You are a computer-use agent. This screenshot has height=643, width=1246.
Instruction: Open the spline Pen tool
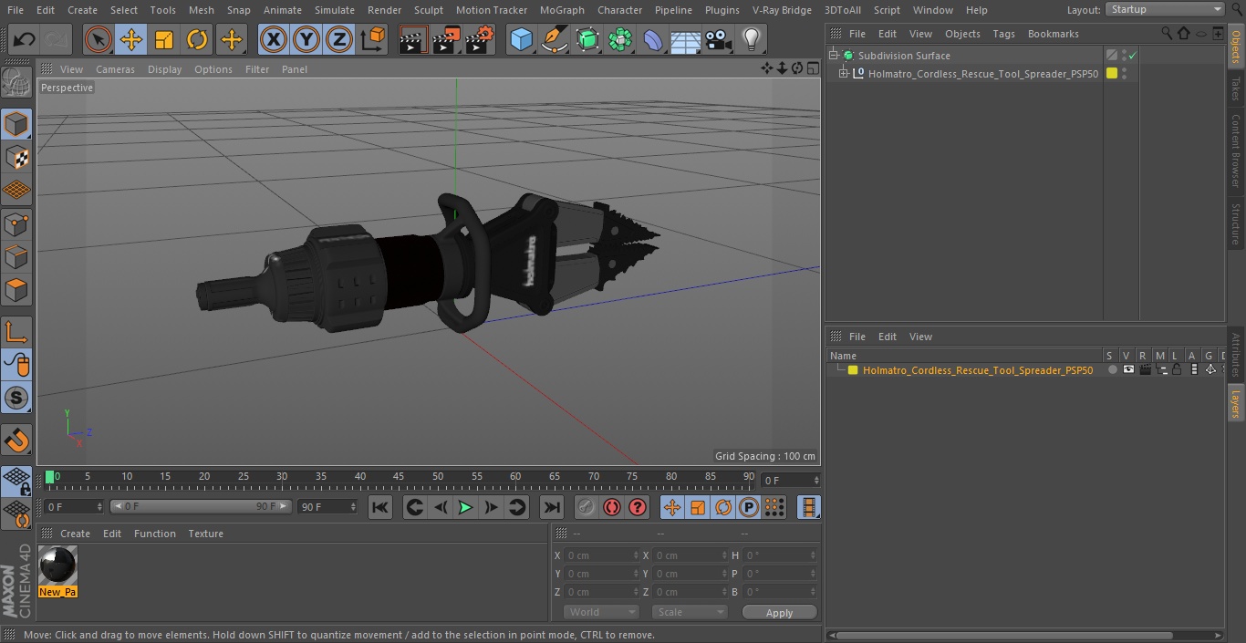point(554,39)
